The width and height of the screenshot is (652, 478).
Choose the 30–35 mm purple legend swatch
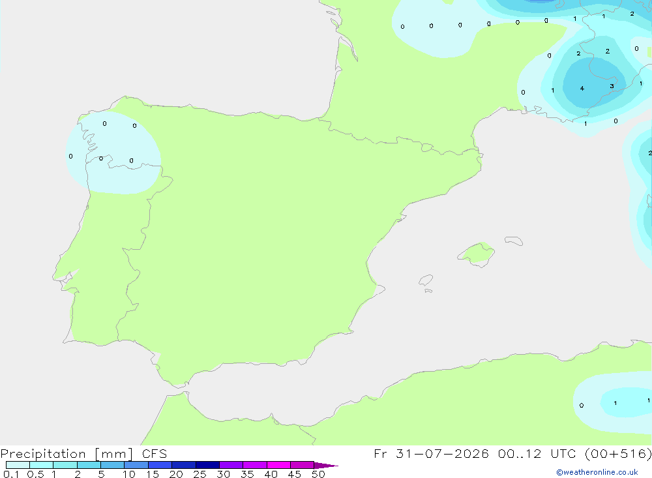click(231, 465)
